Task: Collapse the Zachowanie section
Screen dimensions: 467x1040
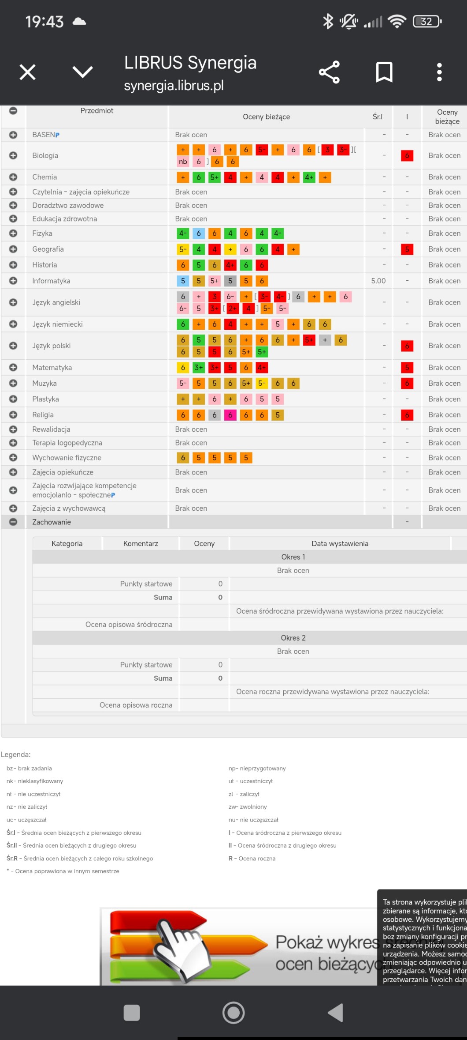Action: pyautogui.click(x=13, y=522)
